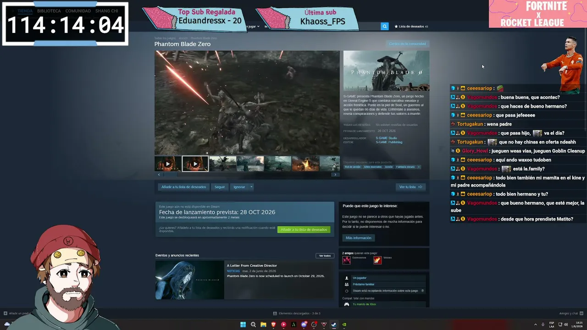Open the BIBLIOTECA menu
This screenshot has width=587, height=330.
click(x=49, y=11)
